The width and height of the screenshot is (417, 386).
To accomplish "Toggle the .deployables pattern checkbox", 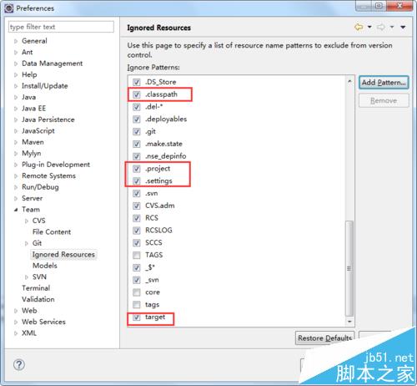I will click(x=137, y=119).
